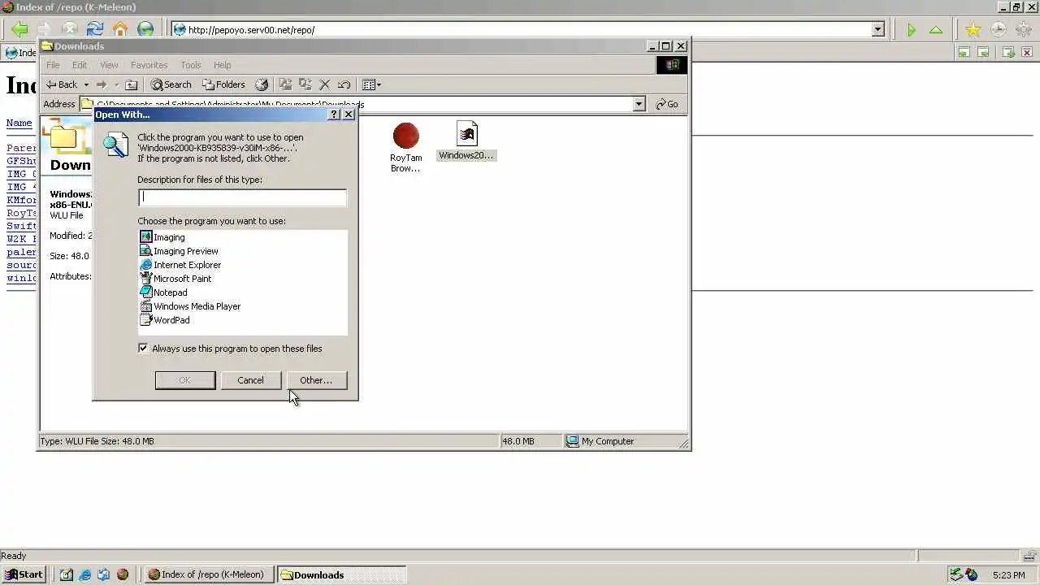Expand K-Meleon URL bar dropdown
The height and width of the screenshot is (585, 1040).
coord(877,30)
